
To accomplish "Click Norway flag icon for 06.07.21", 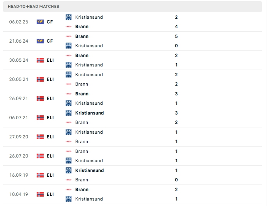I will coord(40,118).
